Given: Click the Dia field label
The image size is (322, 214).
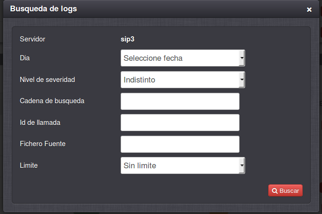Looking at the screenshot, I should tap(25, 58).
